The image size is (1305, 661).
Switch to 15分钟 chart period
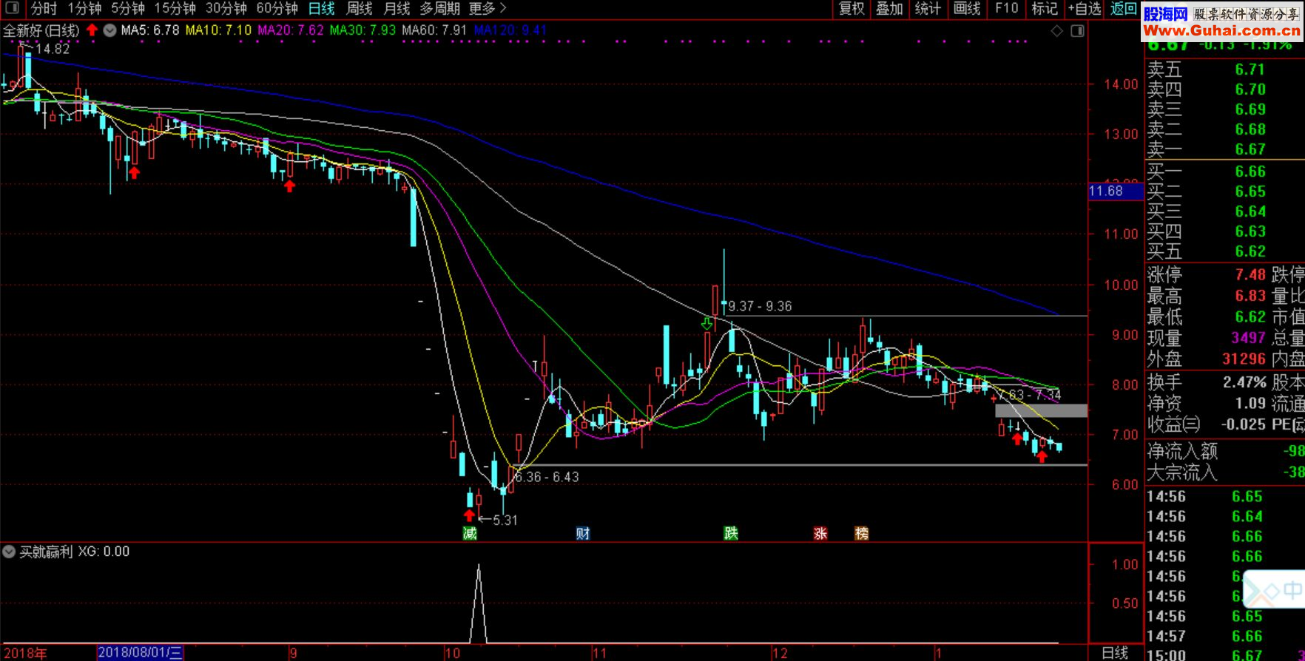(x=175, y=9)
